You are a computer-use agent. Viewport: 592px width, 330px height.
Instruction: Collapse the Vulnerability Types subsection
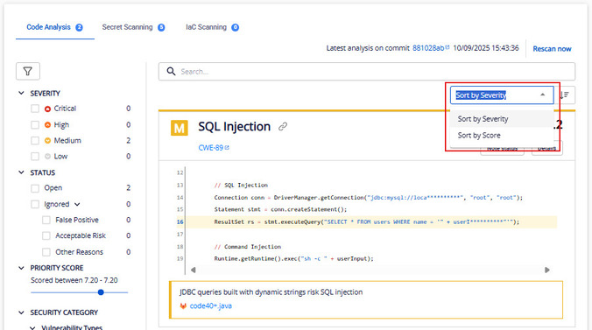coord(33,327)
